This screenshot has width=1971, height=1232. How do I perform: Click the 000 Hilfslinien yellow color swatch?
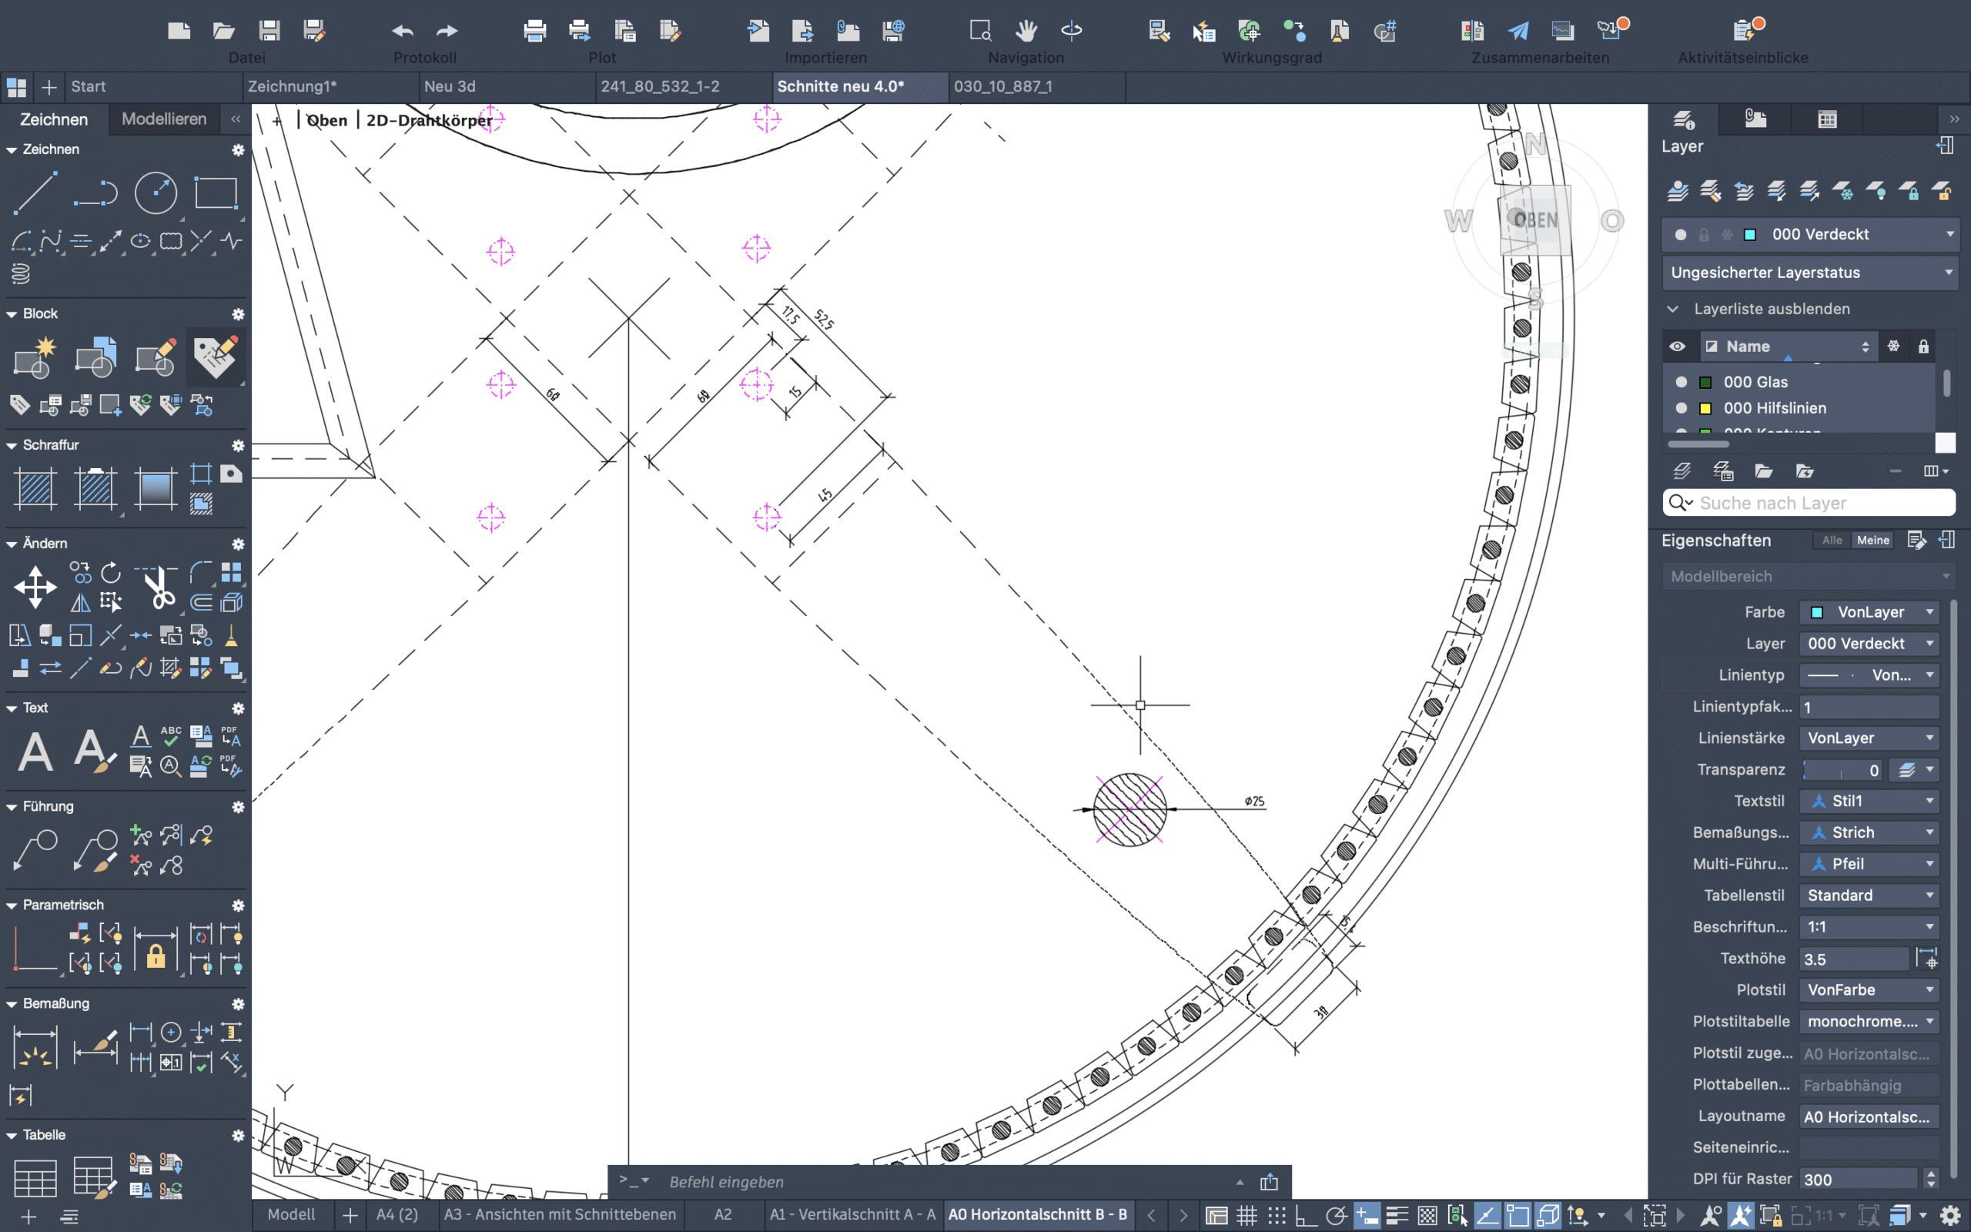click(x=1705, y=408)
